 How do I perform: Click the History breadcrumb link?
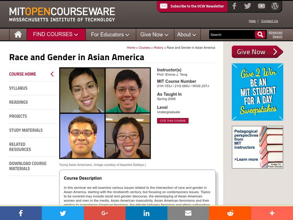pos(158,48)
